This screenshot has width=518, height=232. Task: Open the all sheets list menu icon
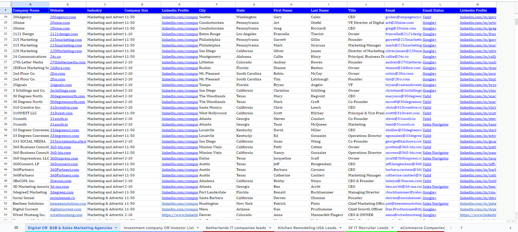[x=16, y=228]
